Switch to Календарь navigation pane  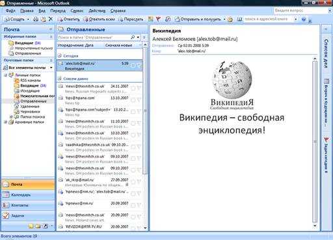[28, 194]
